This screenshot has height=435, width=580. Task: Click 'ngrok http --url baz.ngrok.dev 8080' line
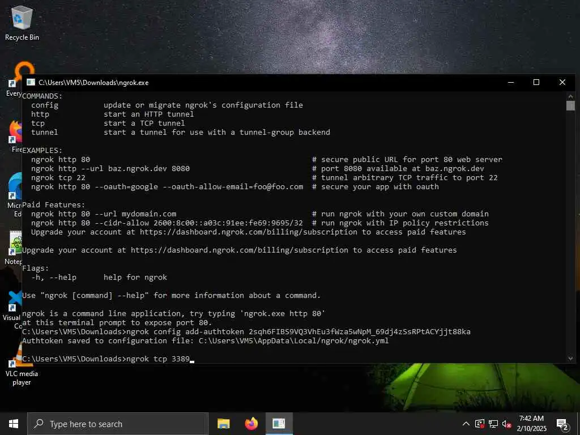110,169
